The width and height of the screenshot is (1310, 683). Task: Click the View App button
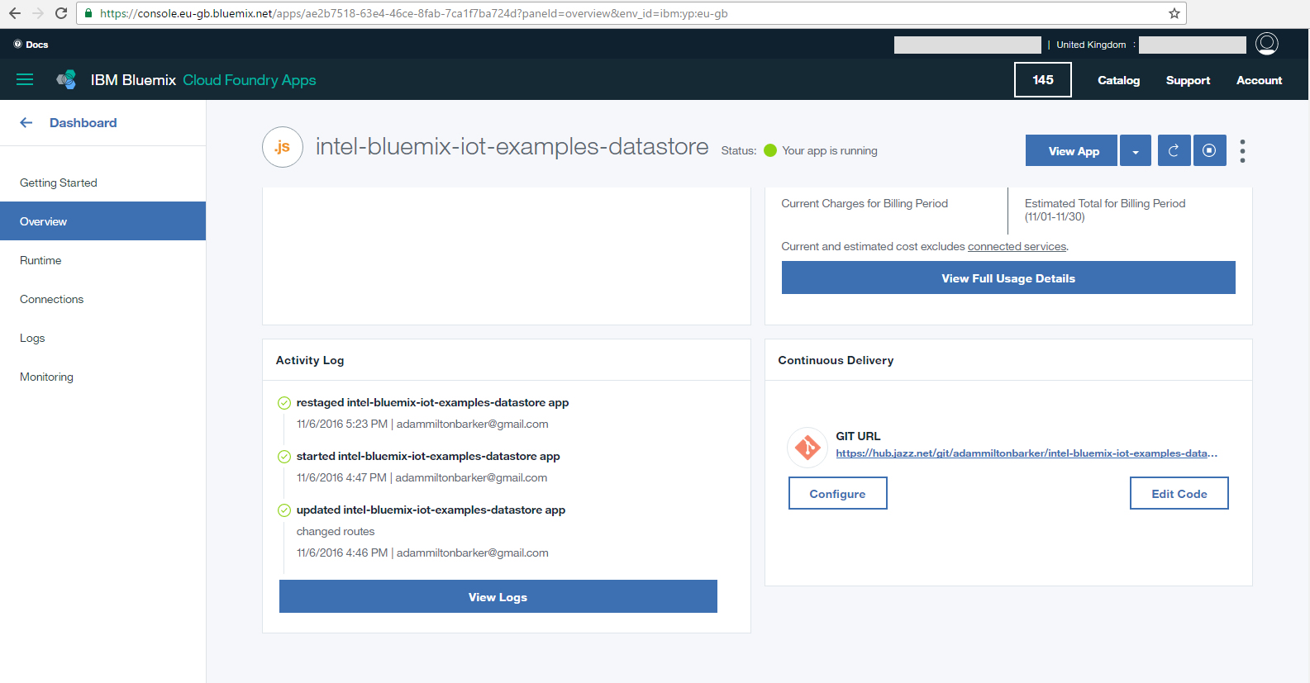coord(1071,150)
